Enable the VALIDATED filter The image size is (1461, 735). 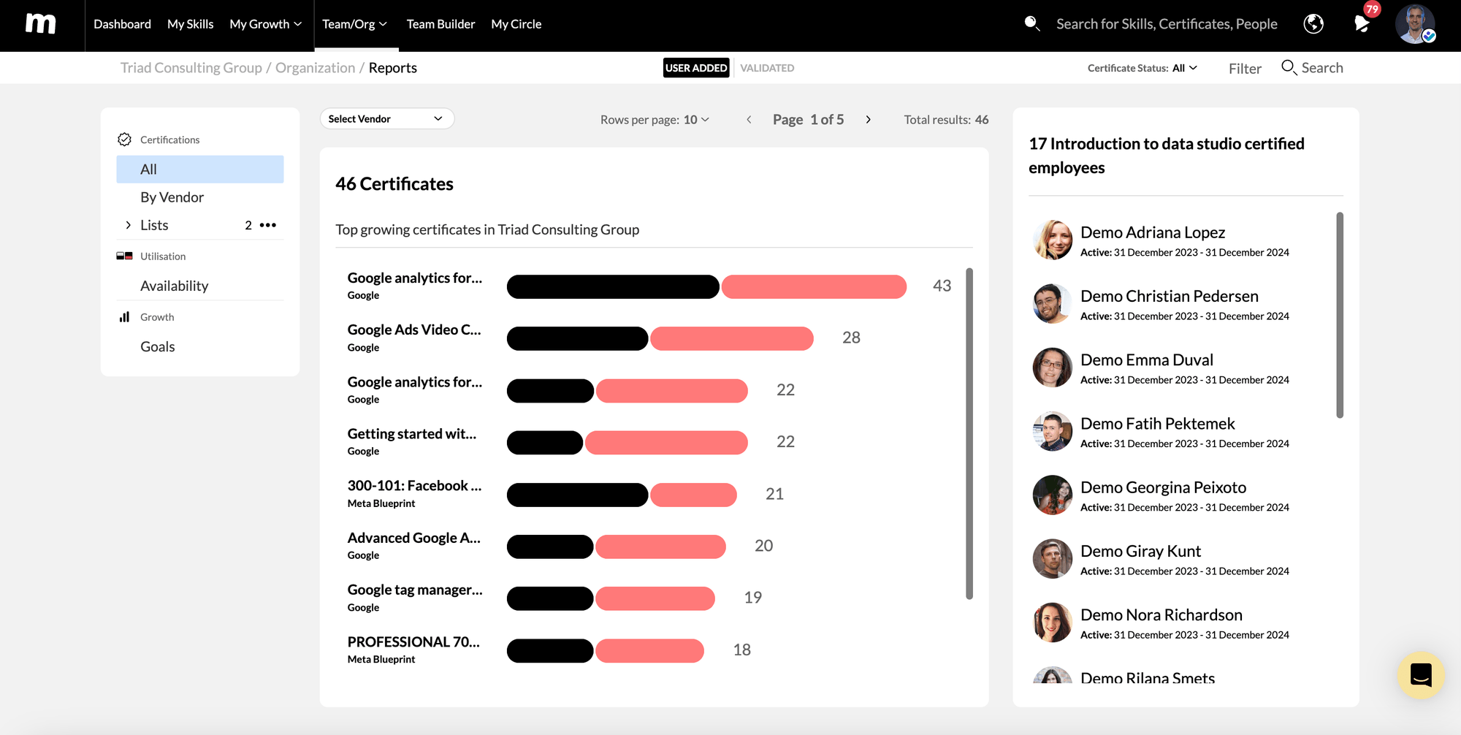[x=766, y=67]
